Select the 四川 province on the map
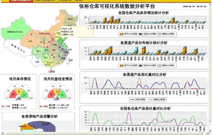 (x=38, y=51)
